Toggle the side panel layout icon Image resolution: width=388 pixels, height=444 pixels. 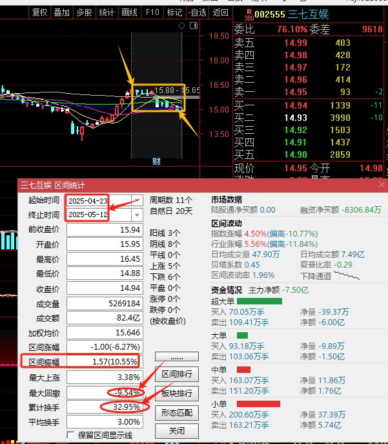(194, 26)
